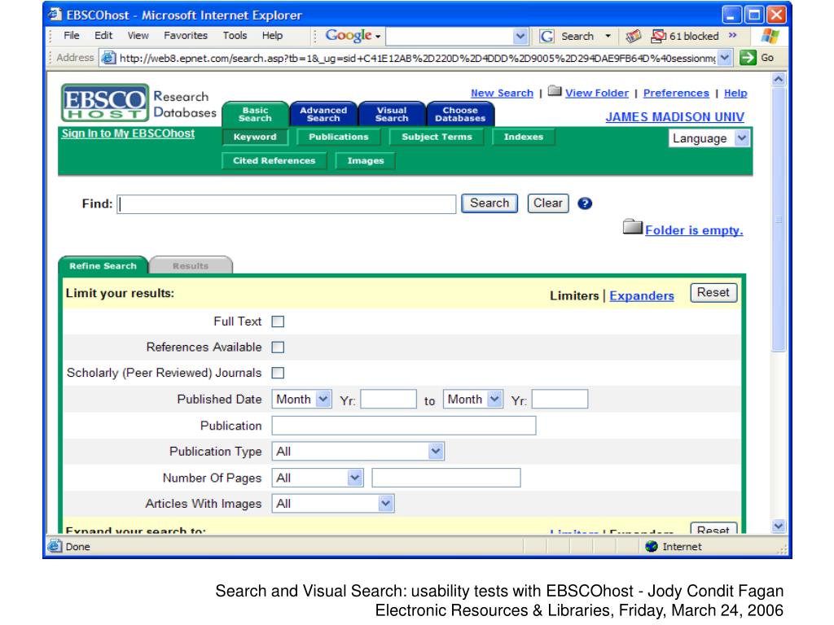
Task: Click the New Search link
Action: coord(502,93)
